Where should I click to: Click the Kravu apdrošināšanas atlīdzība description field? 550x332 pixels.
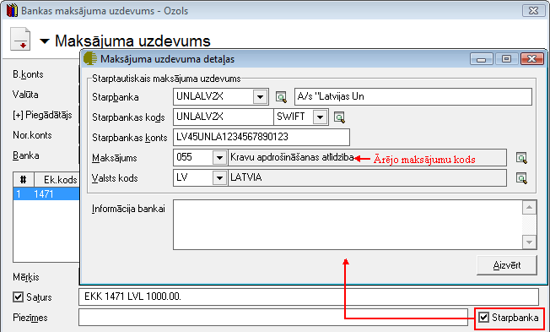pos(367,158)
